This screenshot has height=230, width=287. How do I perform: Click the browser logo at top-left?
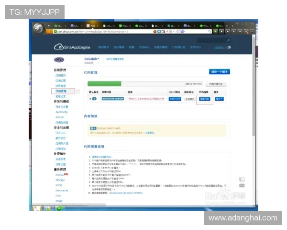[38, 28]
